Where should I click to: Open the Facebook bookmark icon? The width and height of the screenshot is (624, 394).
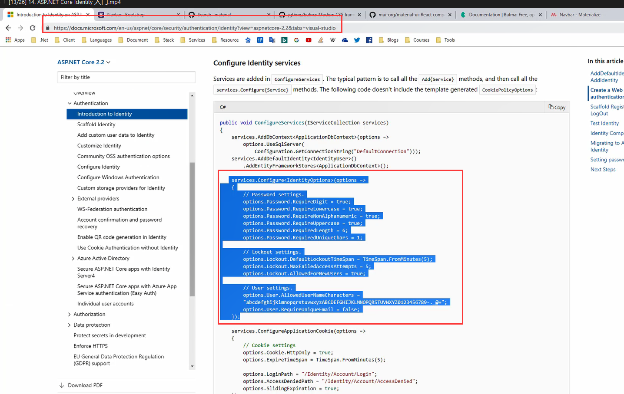[x=369, y=40]
